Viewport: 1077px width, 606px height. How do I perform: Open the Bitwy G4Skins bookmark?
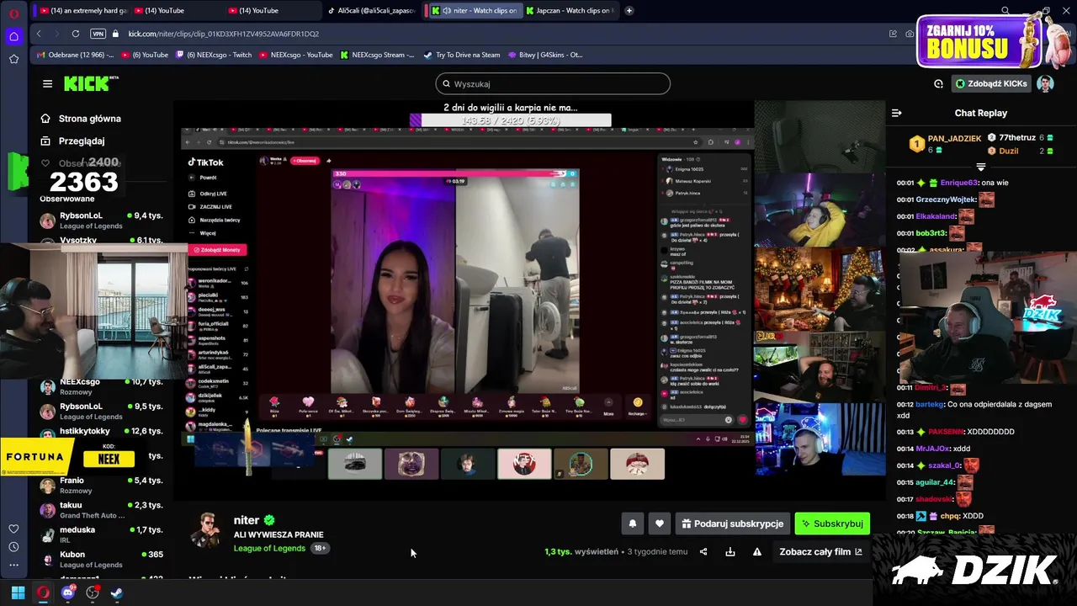pos(544,55)
